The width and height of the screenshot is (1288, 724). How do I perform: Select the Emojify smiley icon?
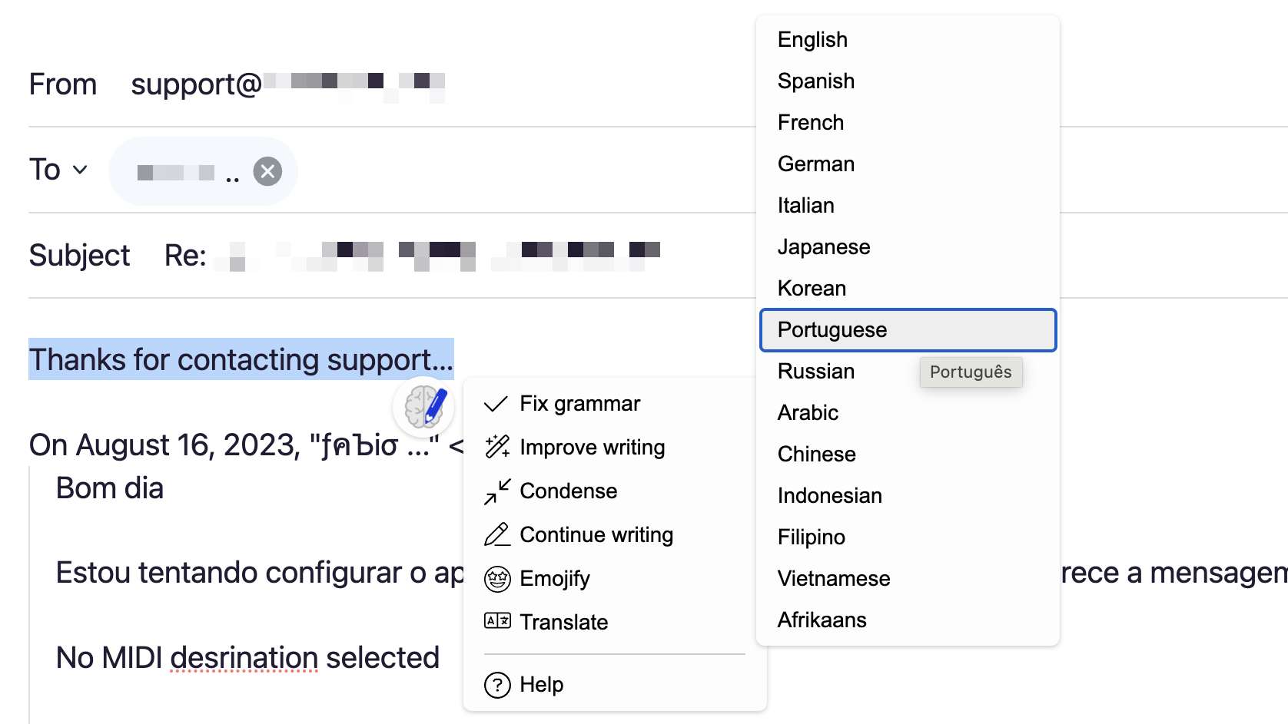(x=496, y=578)
